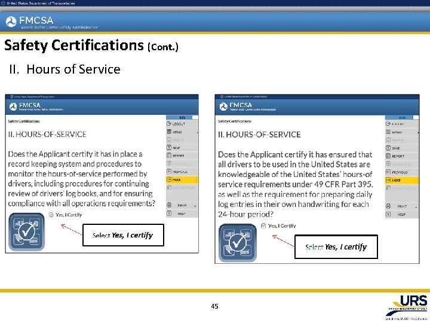Open the Report icon in left screenshot sidebar

169,156
